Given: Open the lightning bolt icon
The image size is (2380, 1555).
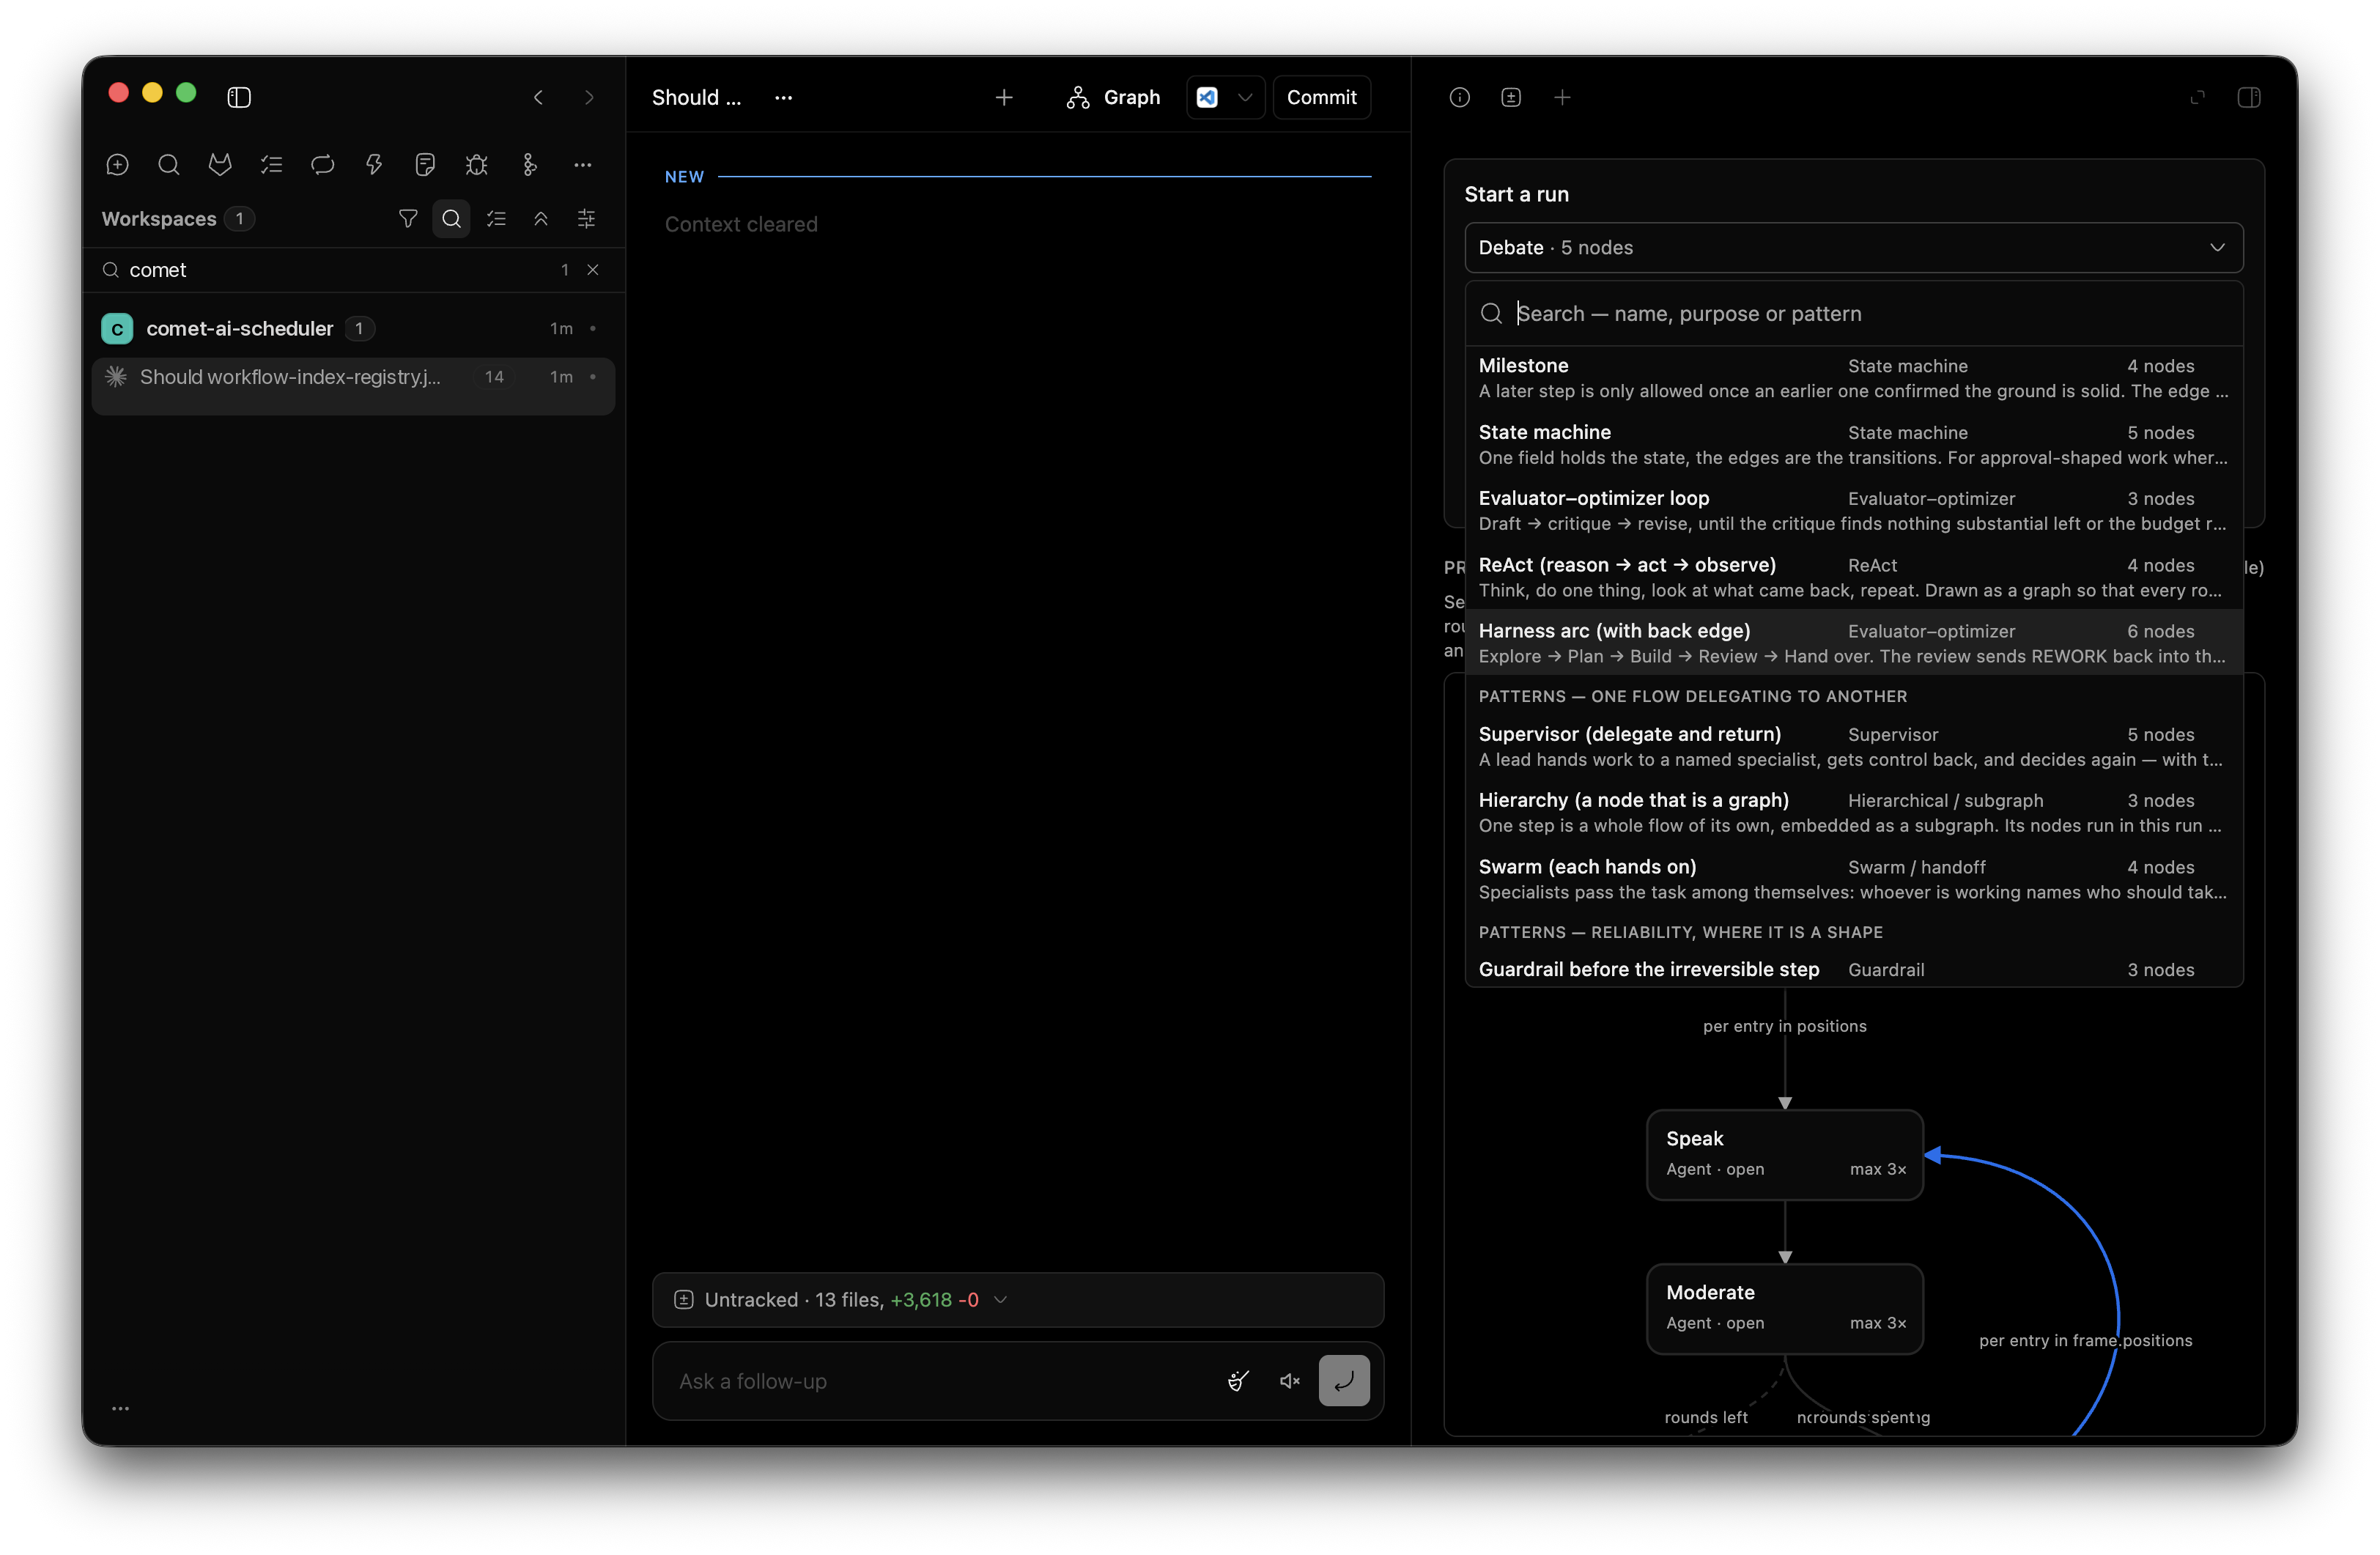Looking at the screenshot, I should click(374, 165).
